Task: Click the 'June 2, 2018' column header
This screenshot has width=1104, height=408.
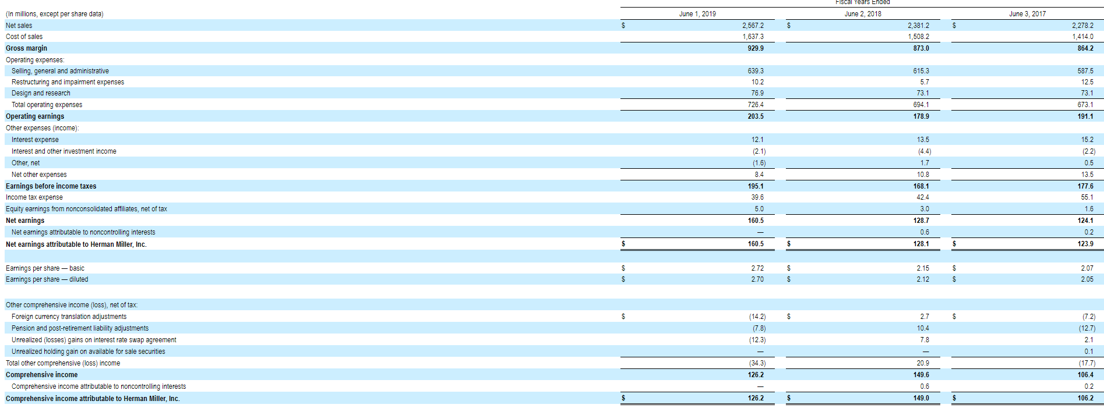Action: pos(863,14)
